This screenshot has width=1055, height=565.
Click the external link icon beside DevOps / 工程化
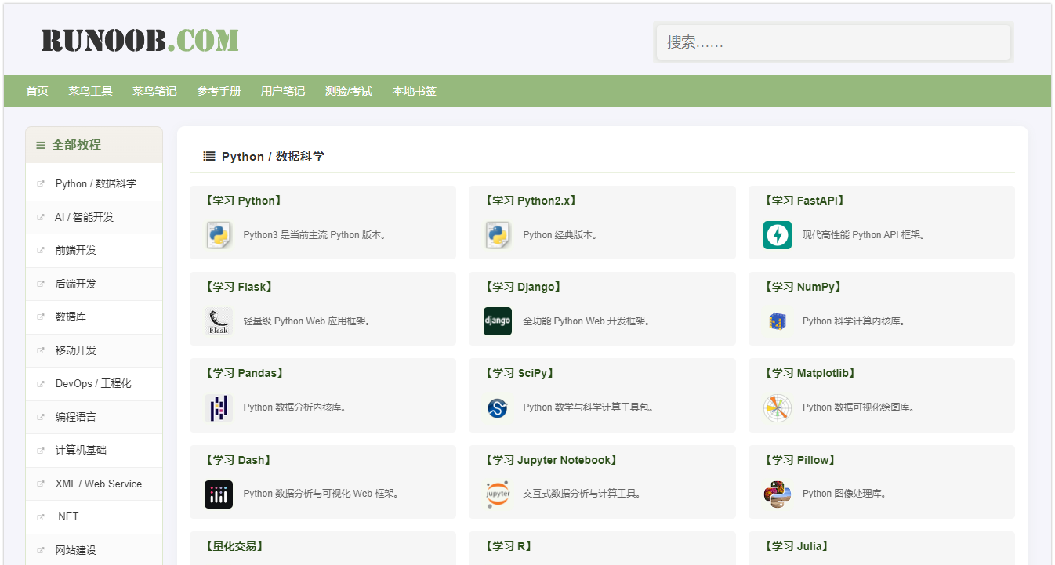41,384
